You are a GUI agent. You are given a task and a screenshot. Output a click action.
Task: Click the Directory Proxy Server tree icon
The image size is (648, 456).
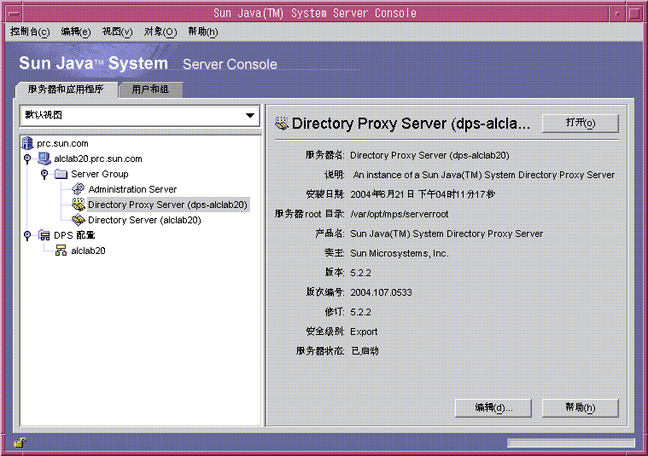(78, 205)
